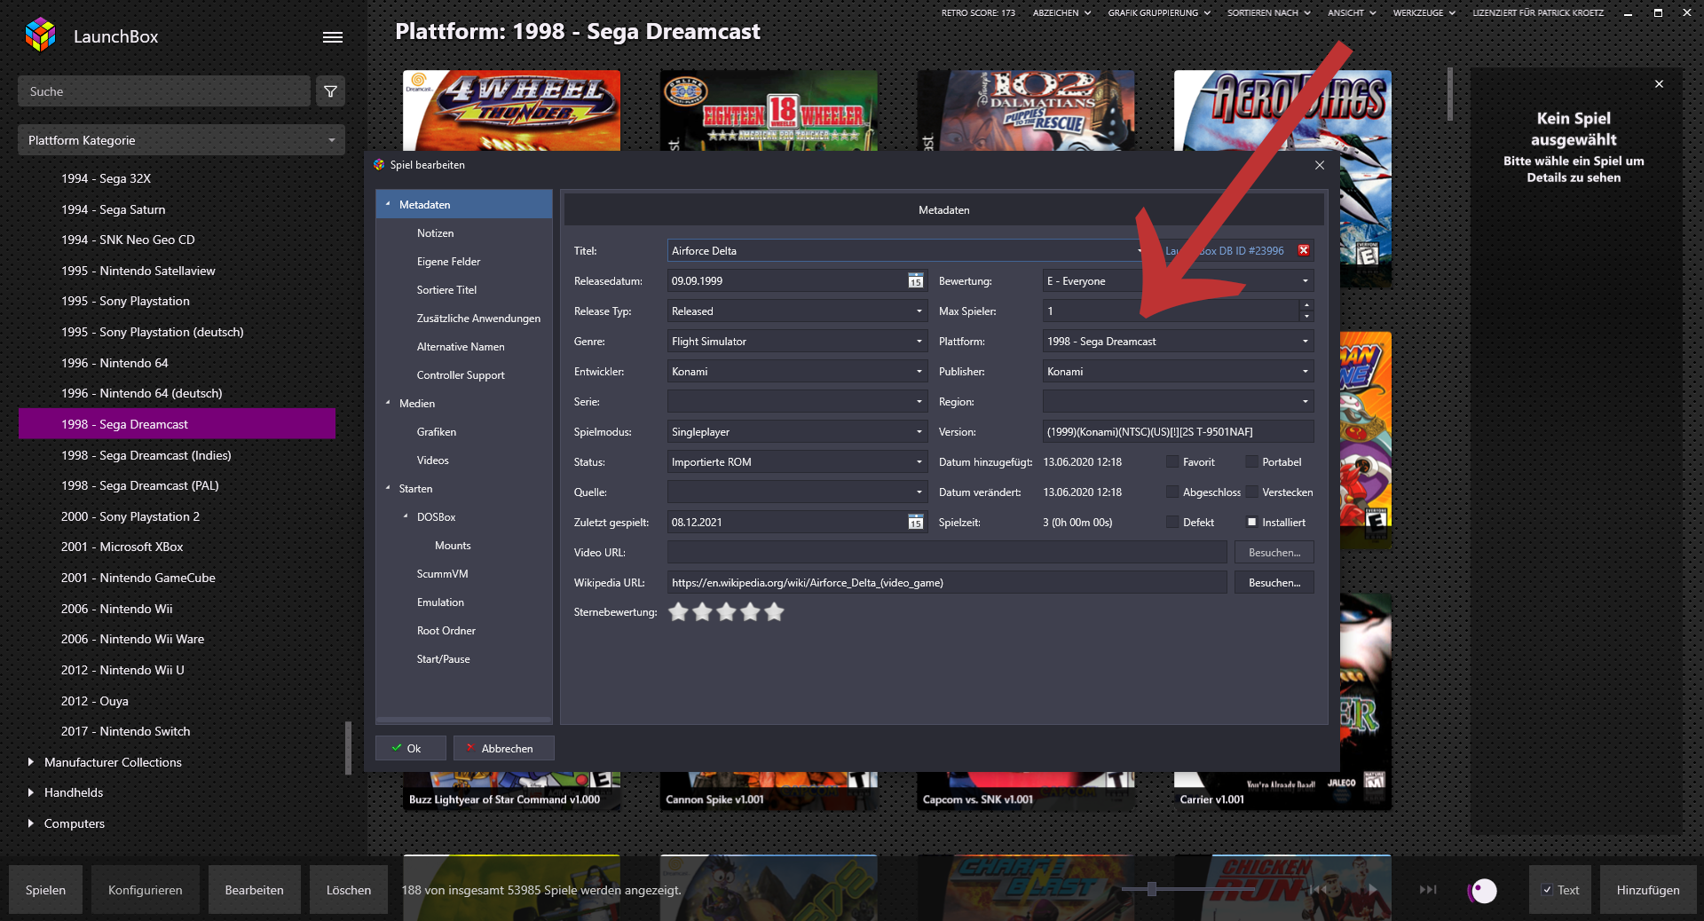This screenshot has width=1704, height=921.
Task: Toggle the Verstecken checkbox
Action: click(x=1252, y=492)
